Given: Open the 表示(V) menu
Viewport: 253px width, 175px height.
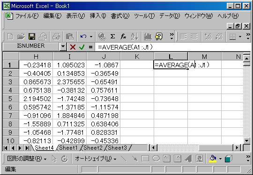Looking at the screenshot, I should coord(75,16).
